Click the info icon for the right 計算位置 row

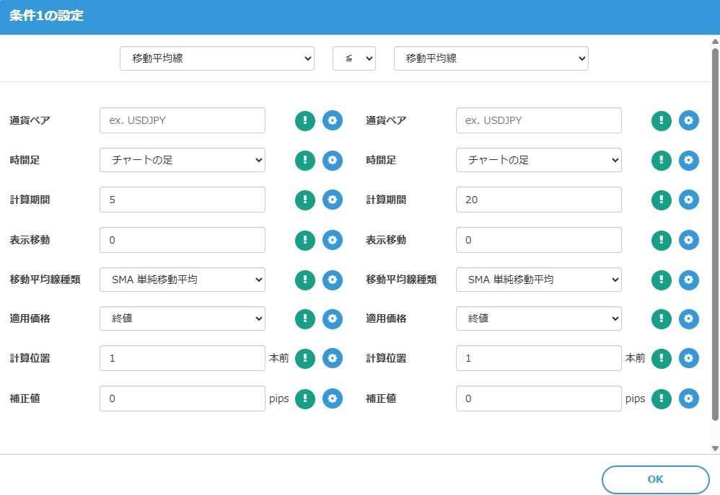662,358
